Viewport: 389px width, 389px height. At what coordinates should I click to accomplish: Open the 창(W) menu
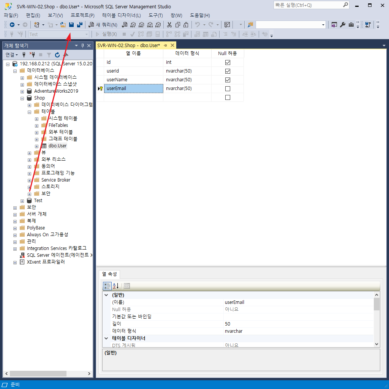point(176,15)
